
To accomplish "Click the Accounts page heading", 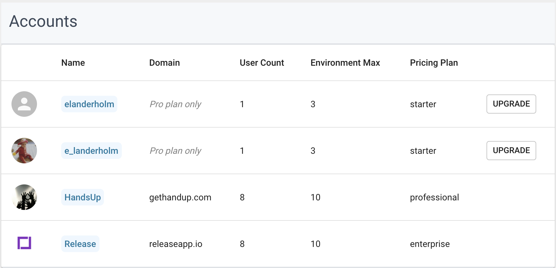I will pos(43,22).
